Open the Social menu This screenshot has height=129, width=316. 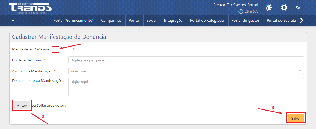click(152, 20)
